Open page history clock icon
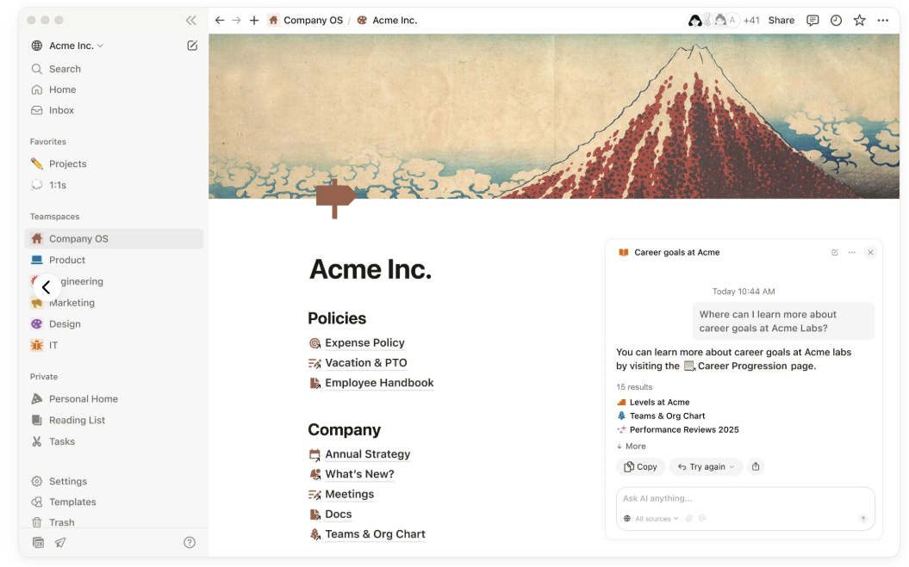Viewport: 909px width, 567px height. [836, 21]
